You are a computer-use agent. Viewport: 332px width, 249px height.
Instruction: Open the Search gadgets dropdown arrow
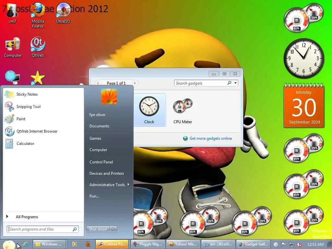coord(235,83)
